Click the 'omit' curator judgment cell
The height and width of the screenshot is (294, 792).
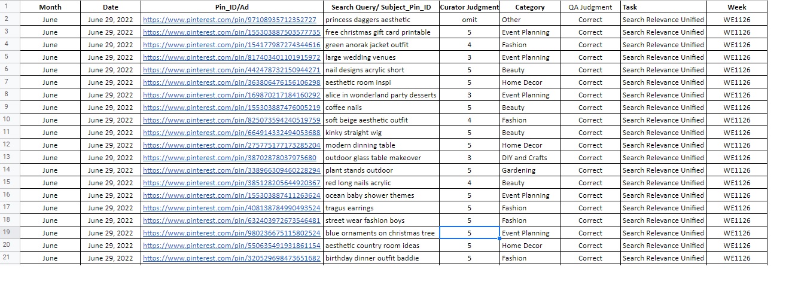470,20
